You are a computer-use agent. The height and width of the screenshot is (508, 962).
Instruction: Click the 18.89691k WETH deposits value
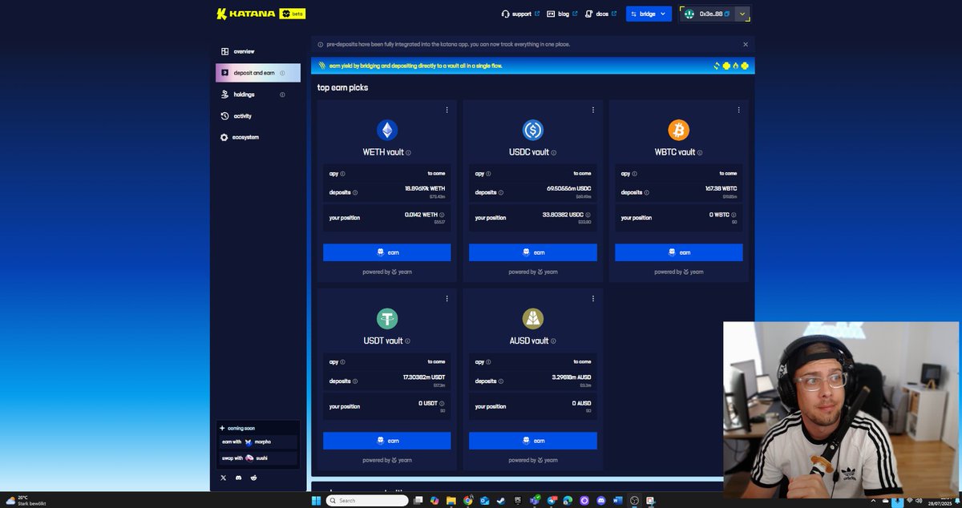[x=425, y=189]
